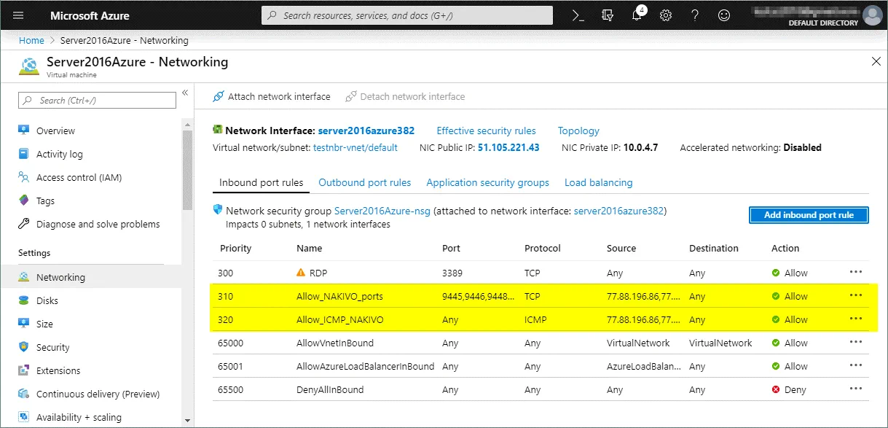Launch Cloud Shell from the top bar
Screen dimensions: 888x428
[578, 15]
